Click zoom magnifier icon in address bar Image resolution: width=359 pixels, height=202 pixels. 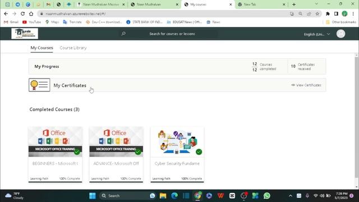[301, 13]
